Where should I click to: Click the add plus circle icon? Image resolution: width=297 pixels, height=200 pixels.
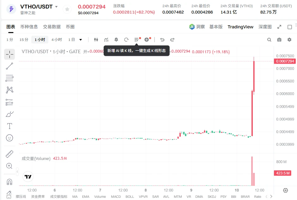(x=147, y=40)
